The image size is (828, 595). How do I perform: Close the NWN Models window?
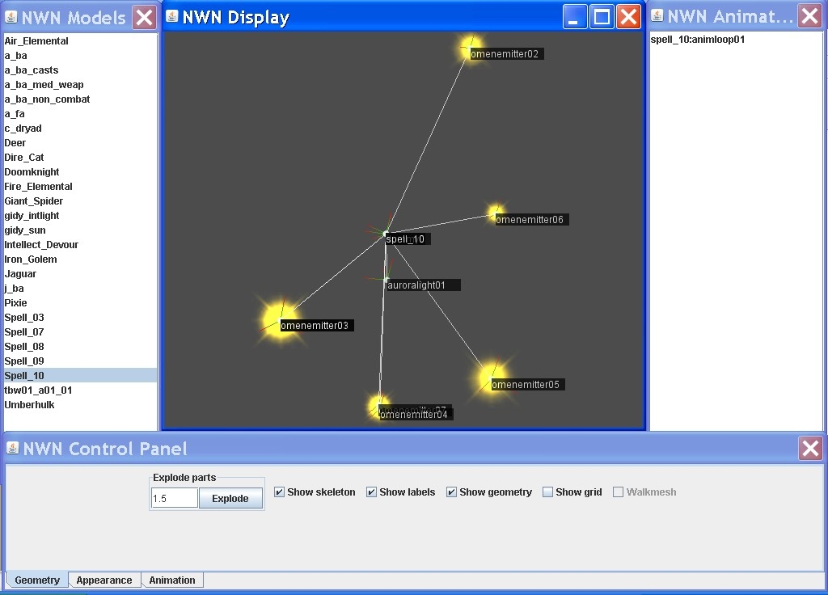click(145, 17)
